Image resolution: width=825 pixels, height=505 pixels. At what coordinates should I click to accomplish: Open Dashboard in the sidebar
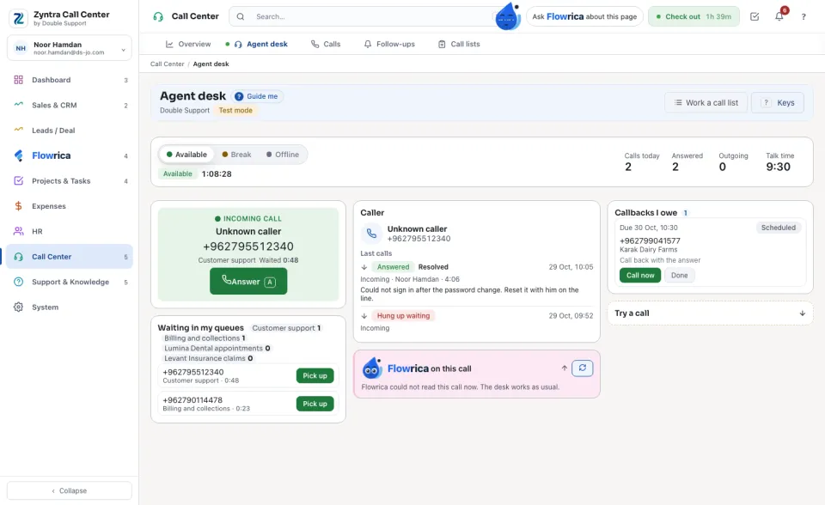pos(70,80)
